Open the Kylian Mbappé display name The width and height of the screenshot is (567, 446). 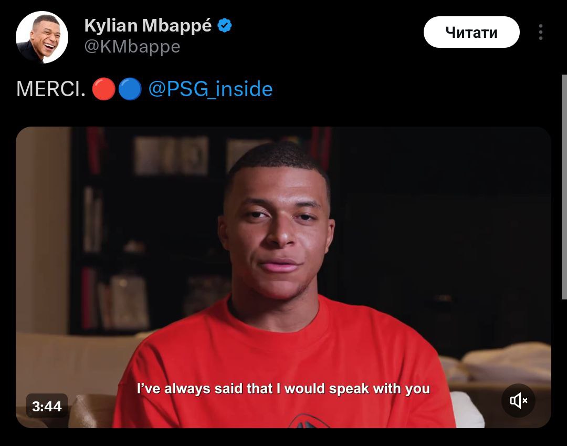pyautogui.click(x=148, y=26)
